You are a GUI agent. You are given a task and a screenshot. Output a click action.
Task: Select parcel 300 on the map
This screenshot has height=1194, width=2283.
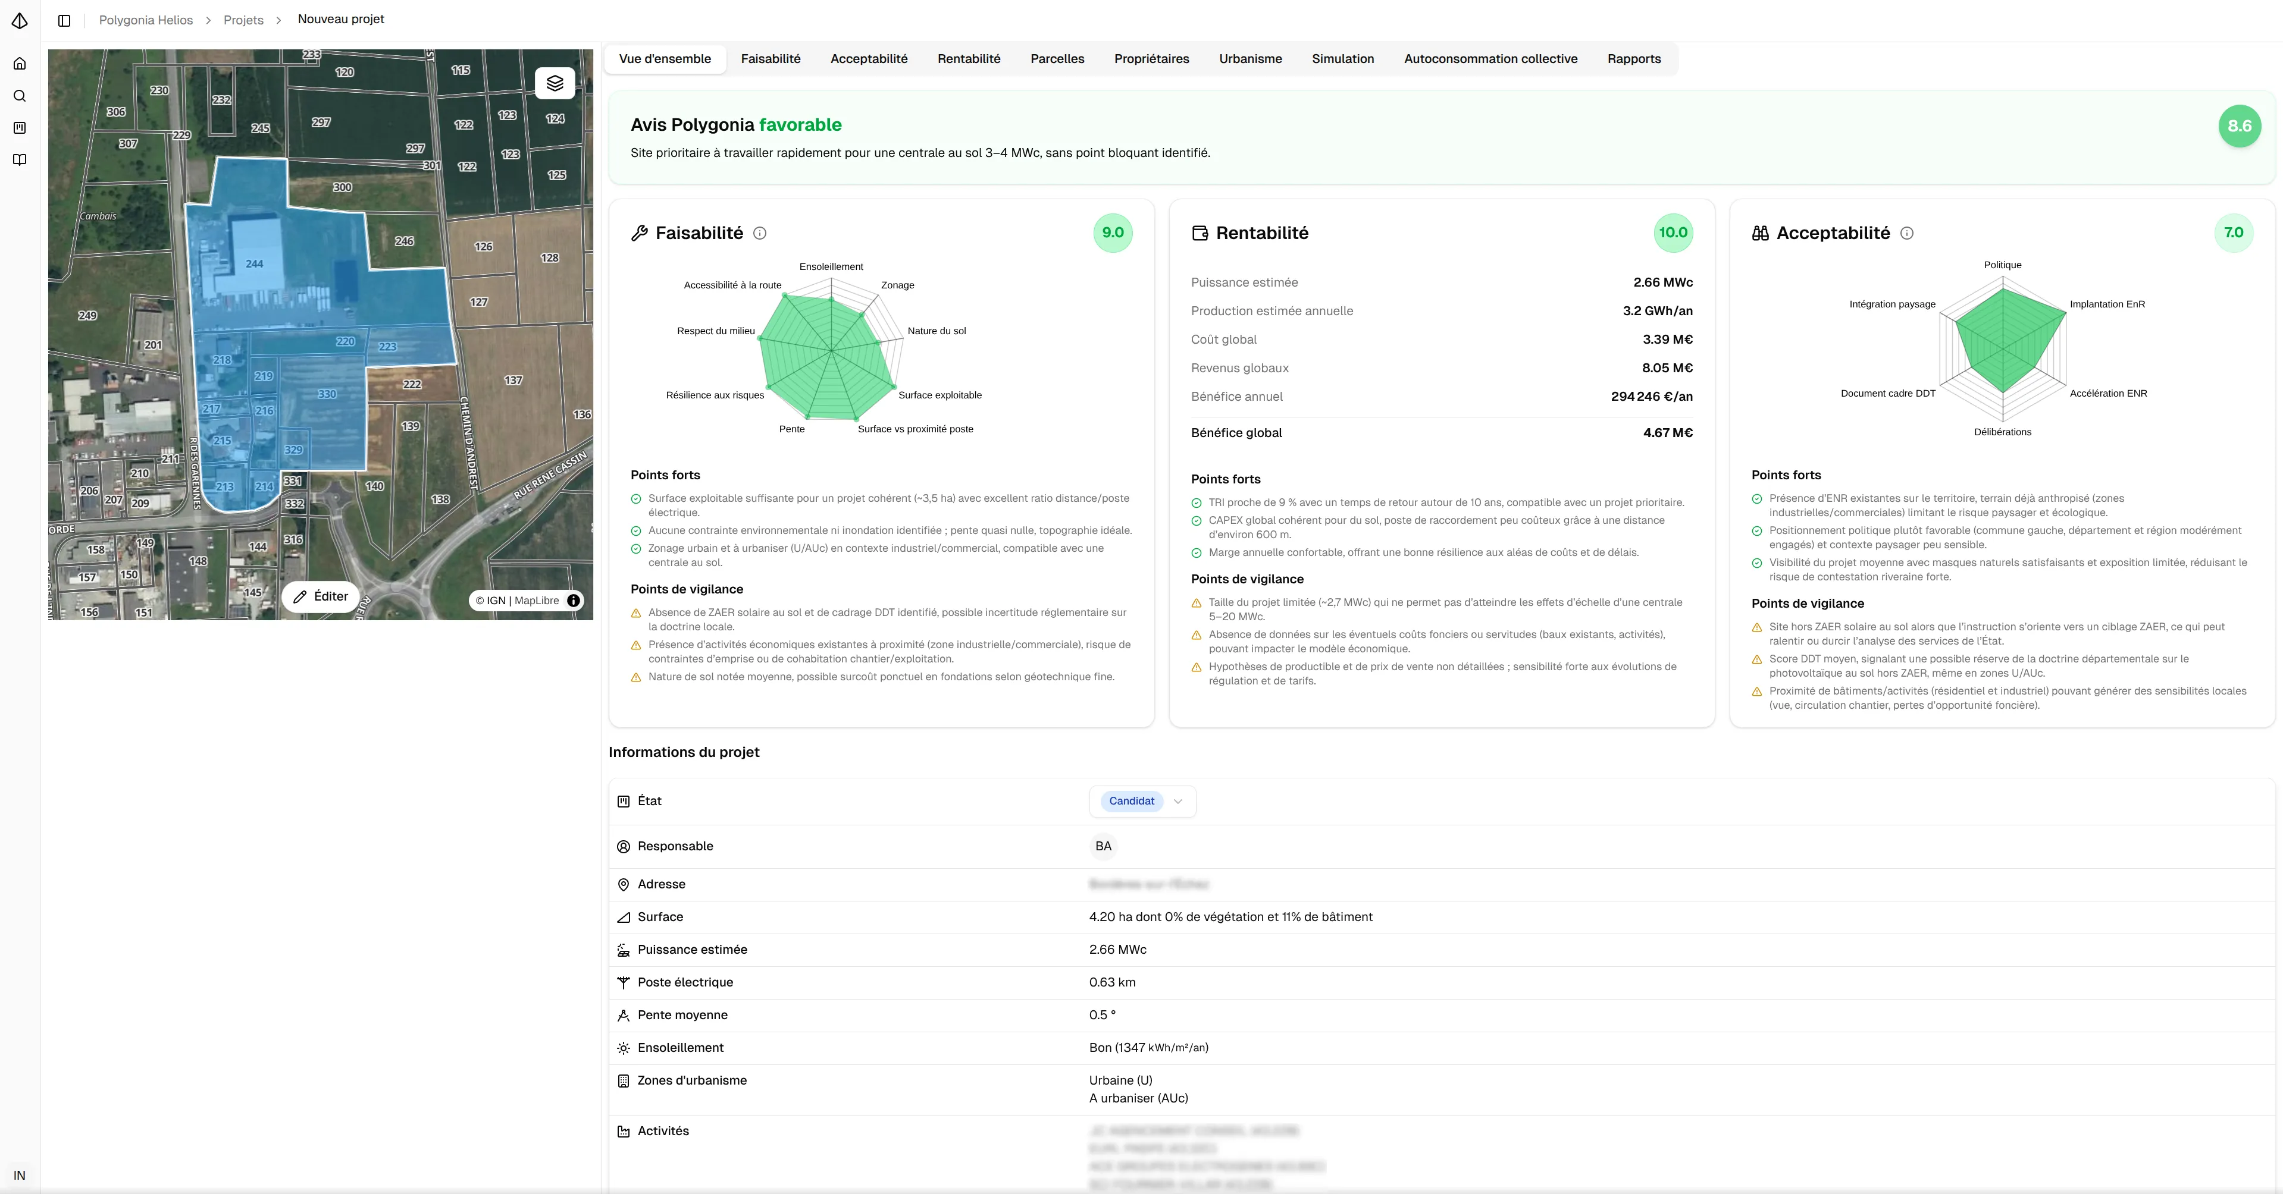click(342, 188)
